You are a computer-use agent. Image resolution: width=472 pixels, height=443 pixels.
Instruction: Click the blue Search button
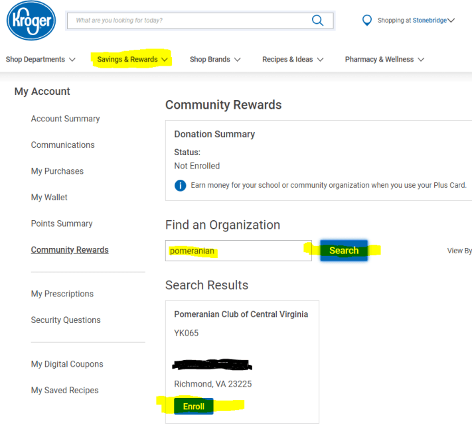[x=344, y=250]
